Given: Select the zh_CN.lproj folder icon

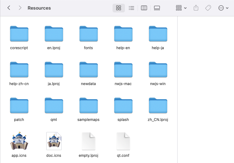Looking at the screenshot, I should pyautogui.click(x=158, y=105).
